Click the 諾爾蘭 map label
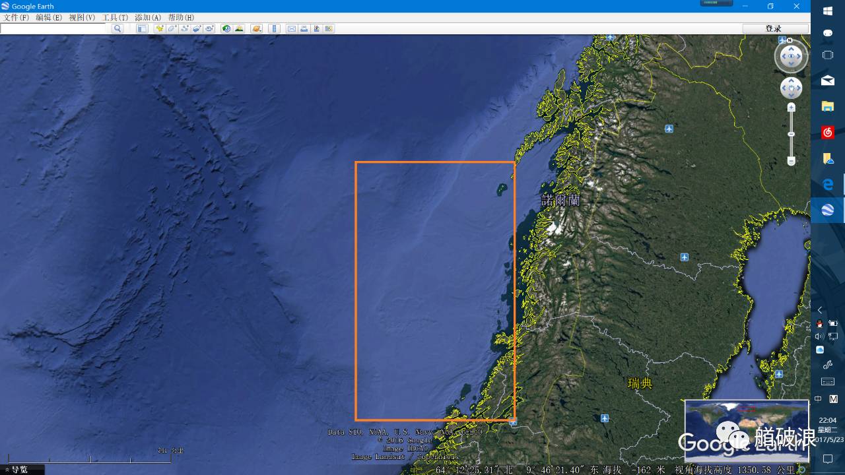 pos(560,200)
